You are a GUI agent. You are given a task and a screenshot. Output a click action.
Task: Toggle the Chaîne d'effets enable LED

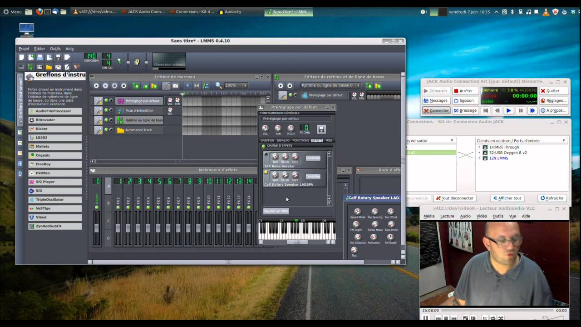point(263,146)
